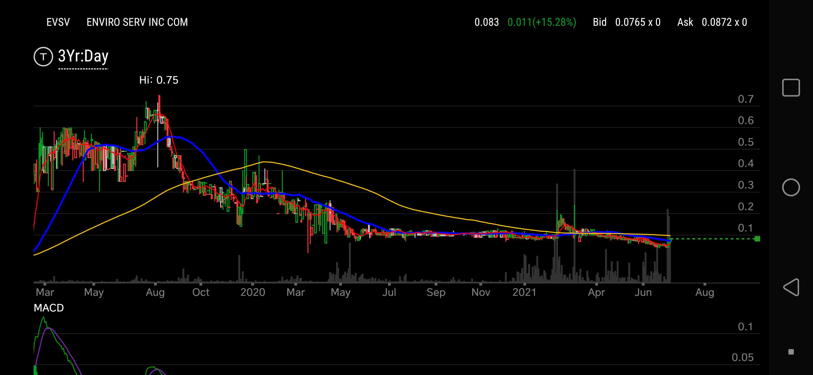The width and height of the screenshot is (813, 375).
Task: Tap the Sep date axis label
Action: (x=436, y=292)
